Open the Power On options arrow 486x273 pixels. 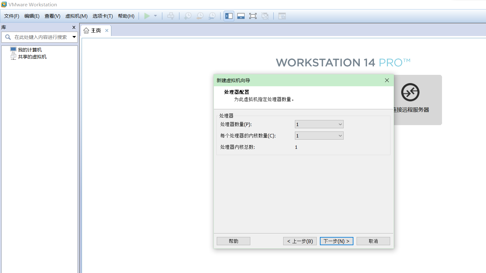[155, 16]
